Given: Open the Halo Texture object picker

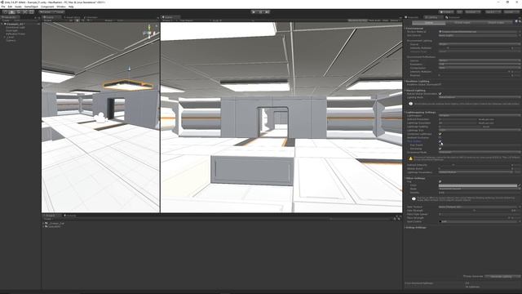Looking at the screenshot, I should coord(520,207).
